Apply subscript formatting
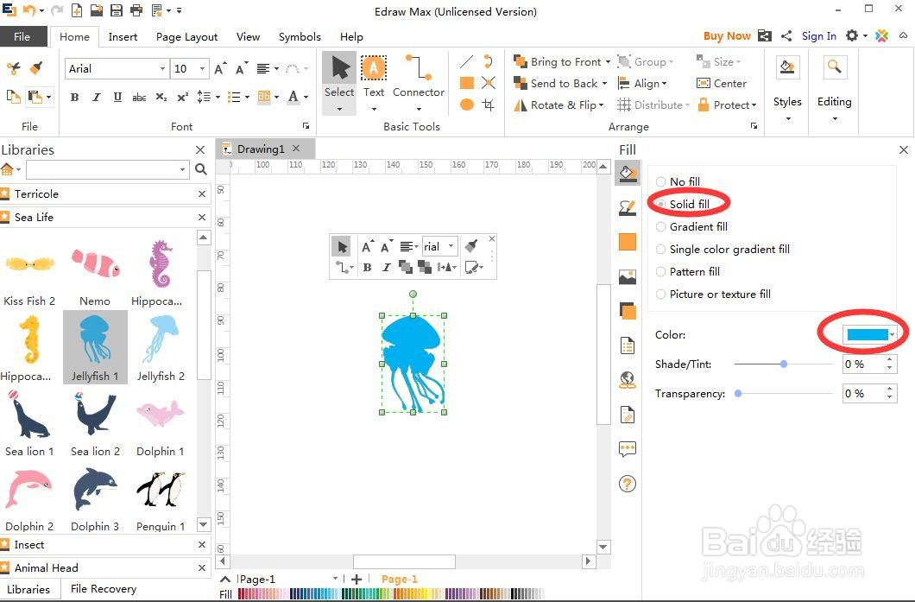The height and width of the screenshot is (602, 915). tap(161, 97)
